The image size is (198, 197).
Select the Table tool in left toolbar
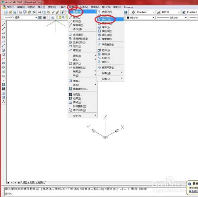(x=4, y=97)
